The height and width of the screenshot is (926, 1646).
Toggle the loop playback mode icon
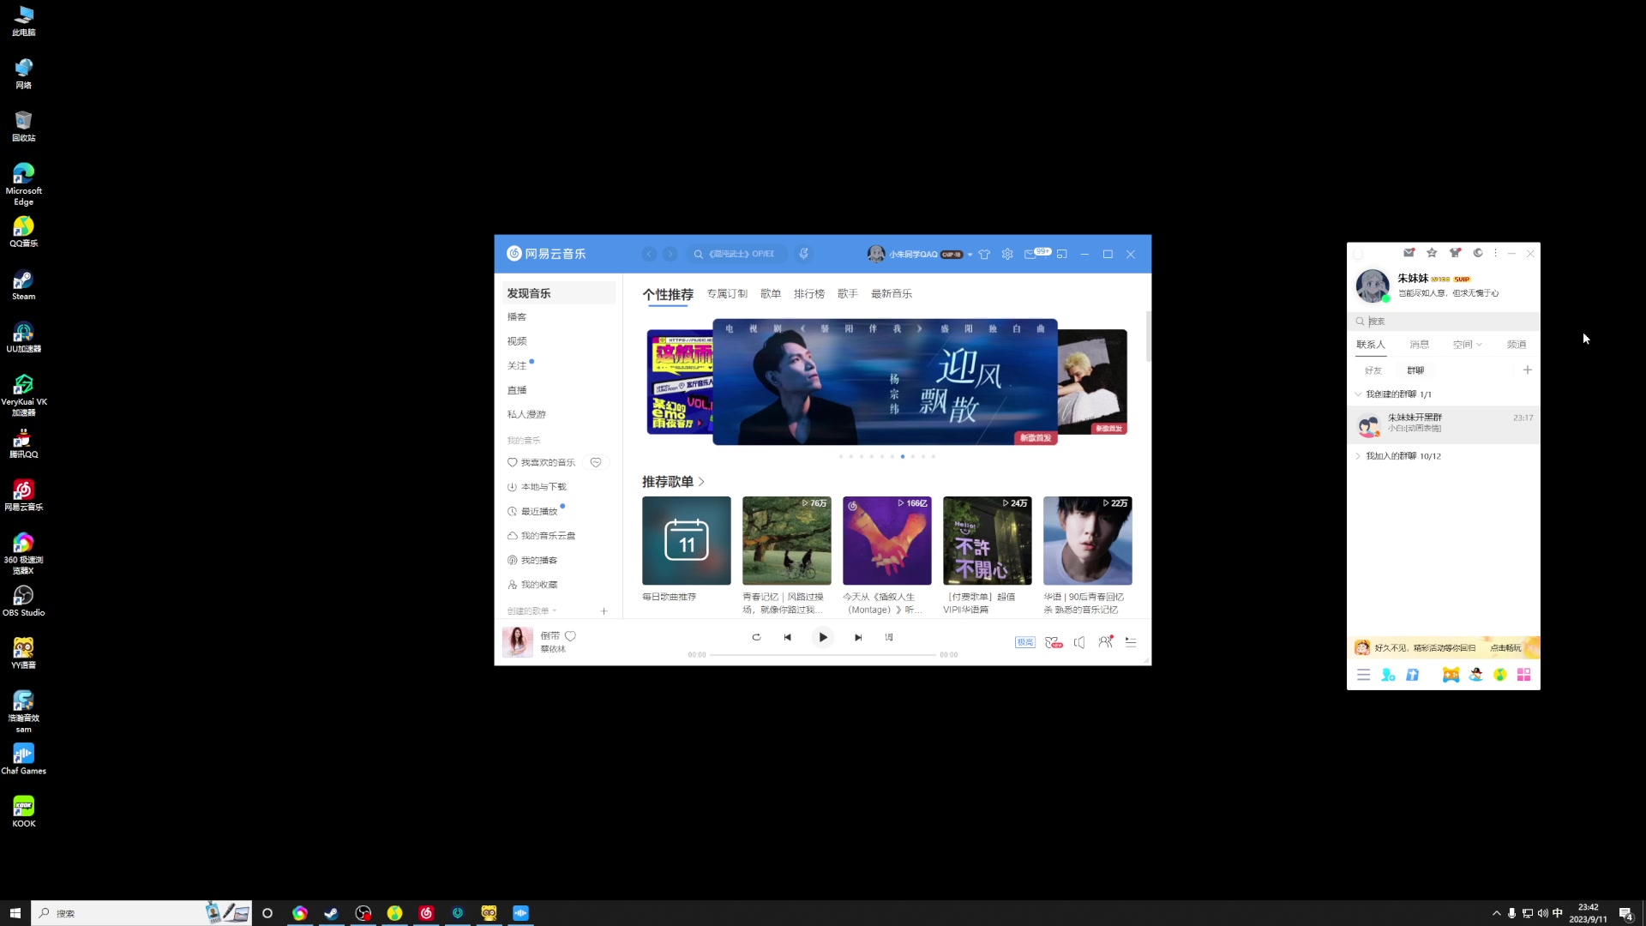tap(755, 637)
